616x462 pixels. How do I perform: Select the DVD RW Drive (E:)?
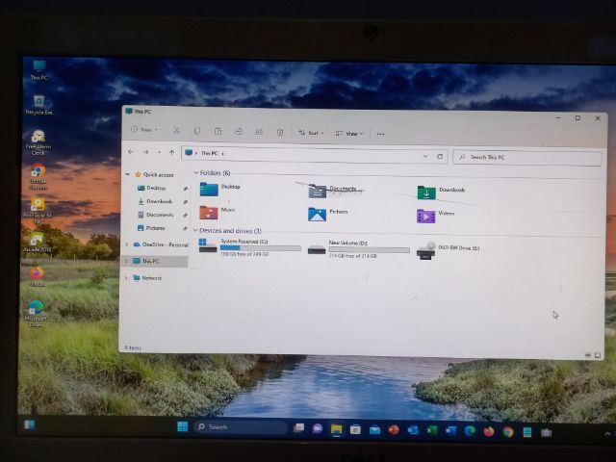click(x=448, y=250)
